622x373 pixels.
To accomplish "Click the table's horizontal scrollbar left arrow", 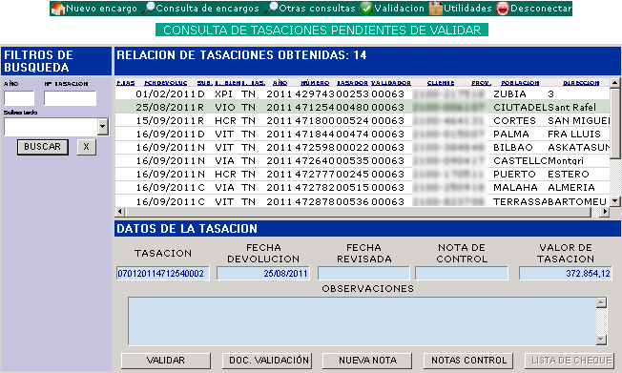I will point(120,212).
